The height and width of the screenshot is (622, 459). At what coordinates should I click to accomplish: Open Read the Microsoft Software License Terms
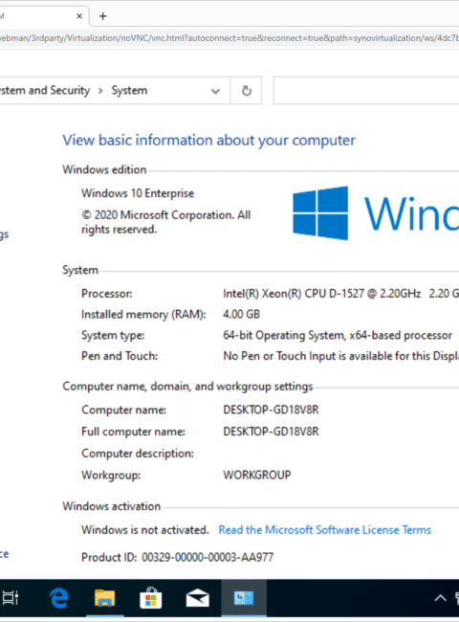coord(324,530)
